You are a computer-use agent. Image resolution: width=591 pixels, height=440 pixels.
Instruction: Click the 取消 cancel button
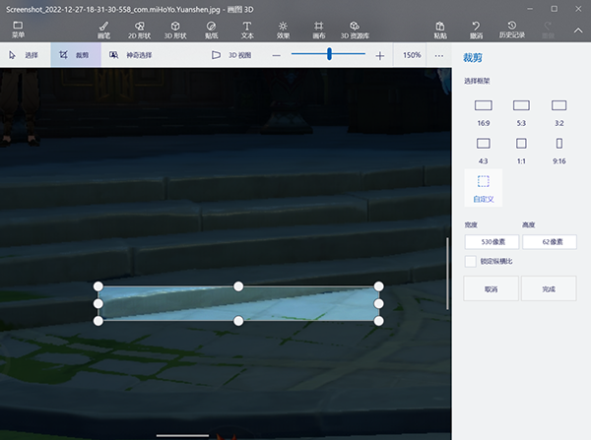tap(491, 289)
